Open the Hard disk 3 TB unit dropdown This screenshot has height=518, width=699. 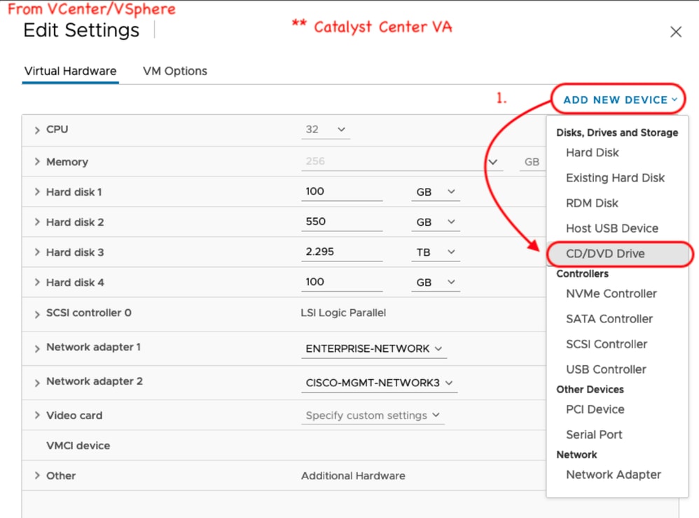436,252
